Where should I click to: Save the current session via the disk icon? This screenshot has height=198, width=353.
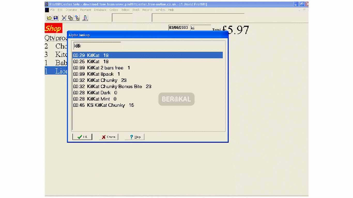click(x=56, y=18)
